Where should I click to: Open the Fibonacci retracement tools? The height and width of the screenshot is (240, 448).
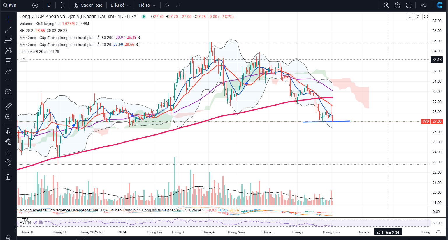[8, 40]
